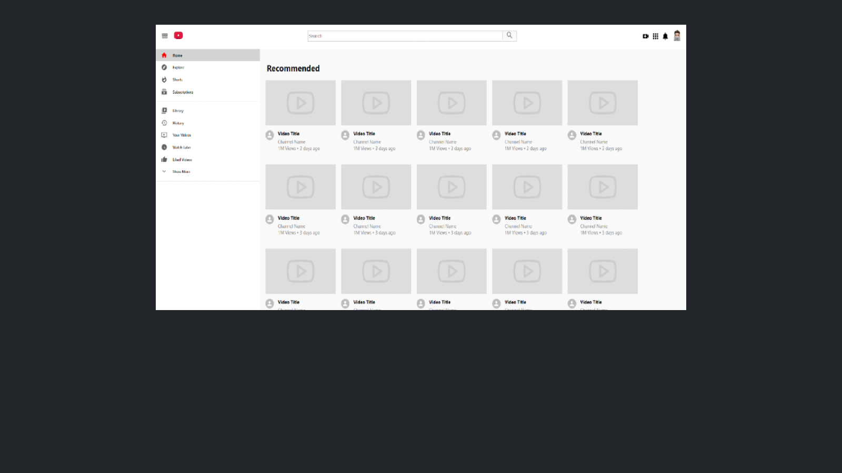Open Subscriptions via its sidebar icon
The height and width of the screenshot is (473, 842).
coord(164,92)
